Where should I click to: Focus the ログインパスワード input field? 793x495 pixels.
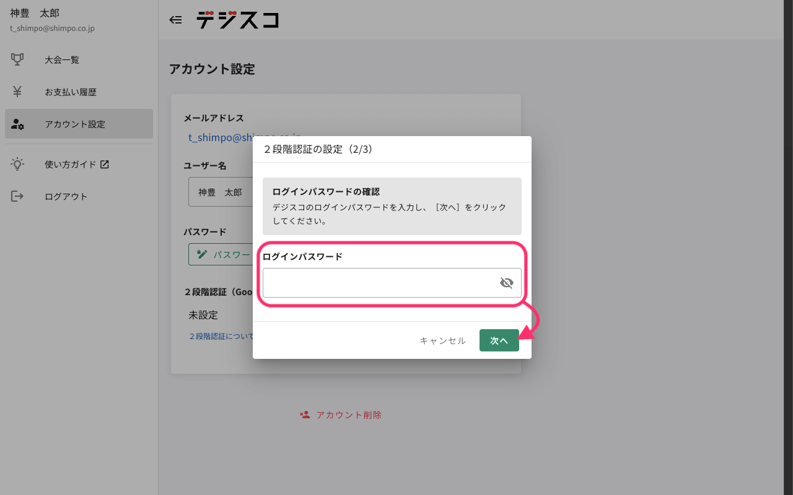[379, 283]
